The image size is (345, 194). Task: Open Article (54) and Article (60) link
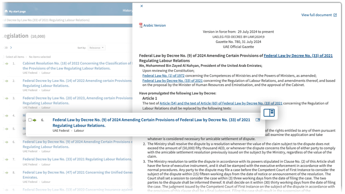coord(221,103)
